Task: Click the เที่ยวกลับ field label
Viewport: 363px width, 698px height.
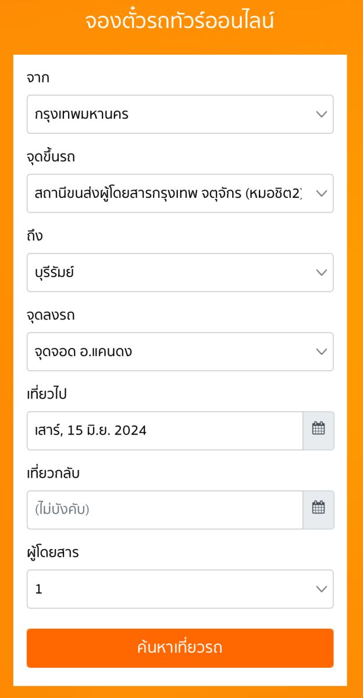Action: [53, 473]
